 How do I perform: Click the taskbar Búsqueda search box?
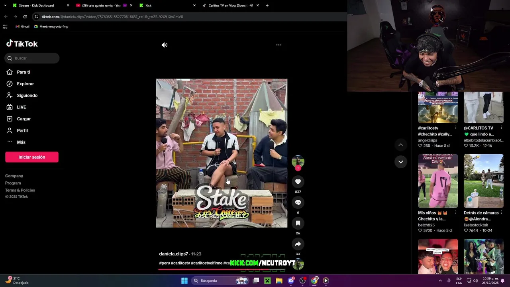tap(220, 281)
